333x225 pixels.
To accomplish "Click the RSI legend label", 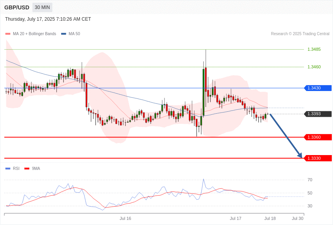I will (x=16, y=169).
